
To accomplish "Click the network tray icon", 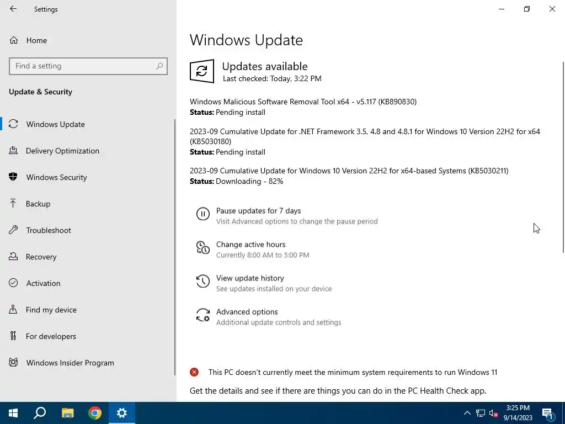I will click(481, 413).
